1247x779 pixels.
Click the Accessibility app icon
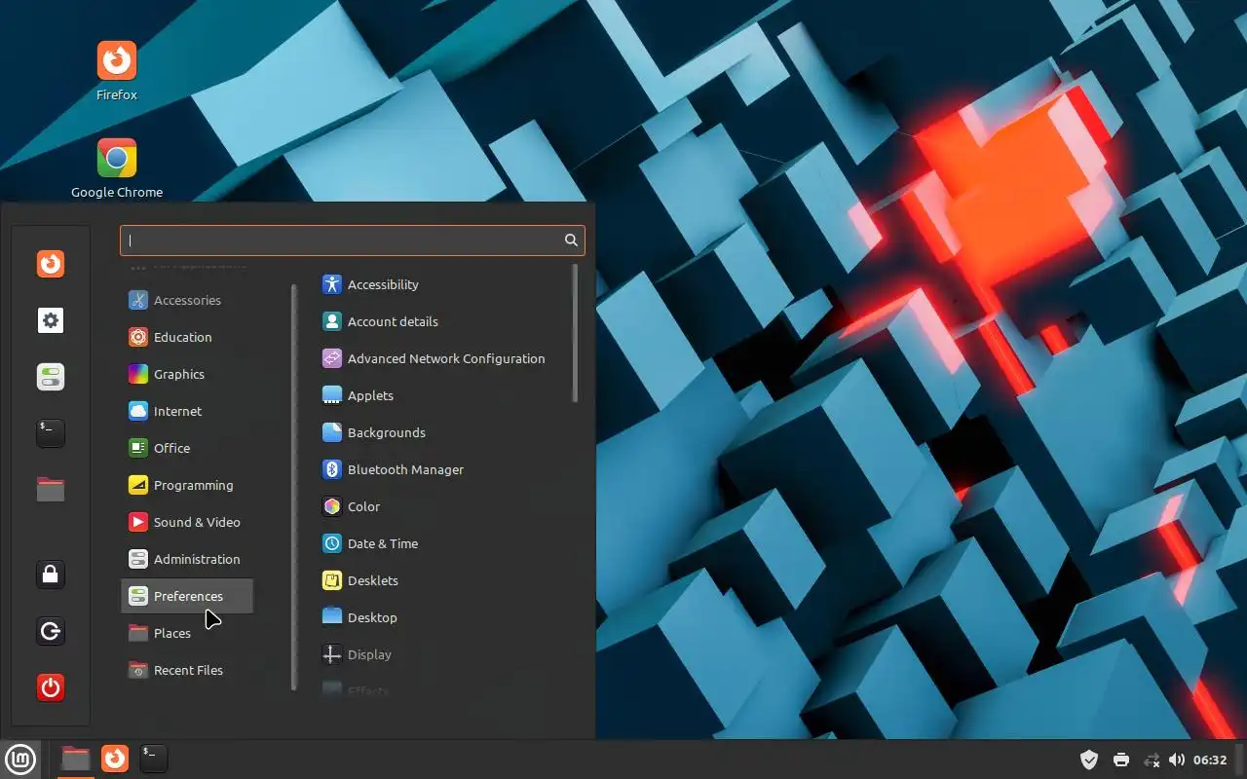332,284
